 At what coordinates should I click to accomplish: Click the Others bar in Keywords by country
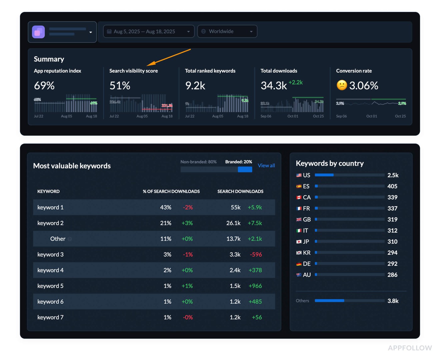coord(329,300)
